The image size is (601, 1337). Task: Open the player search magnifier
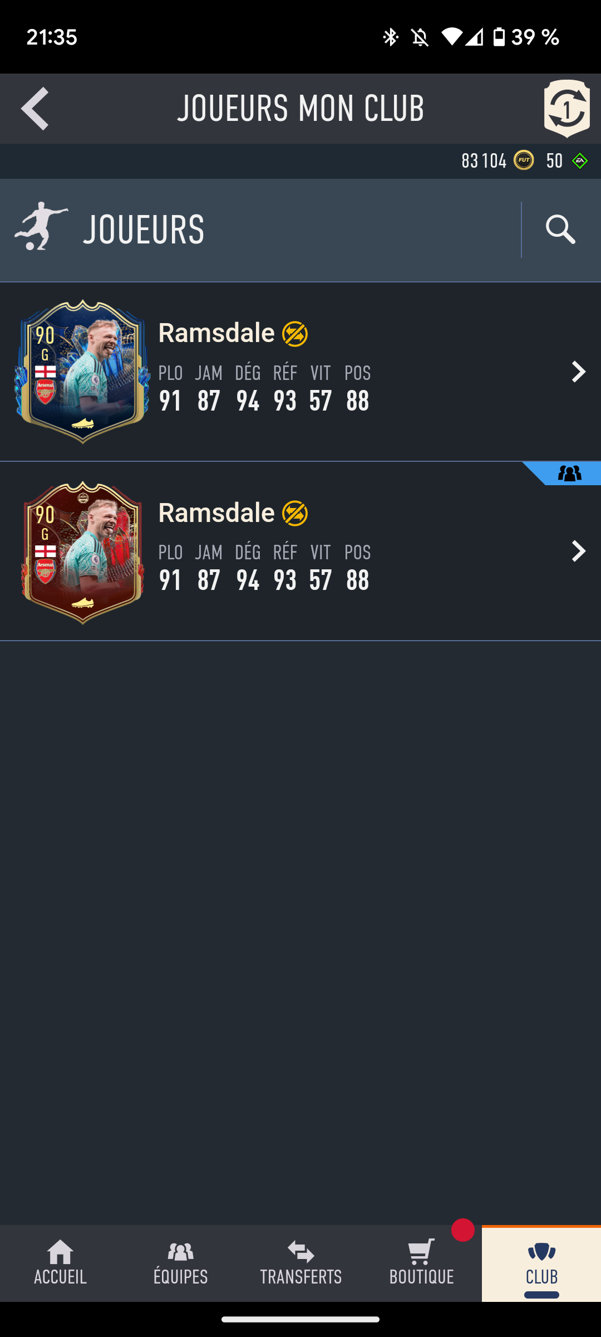[560, 230]
